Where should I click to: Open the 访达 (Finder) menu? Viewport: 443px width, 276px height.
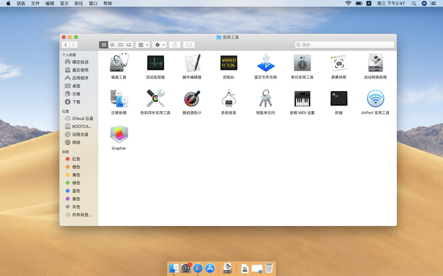[x=21, y=3]
